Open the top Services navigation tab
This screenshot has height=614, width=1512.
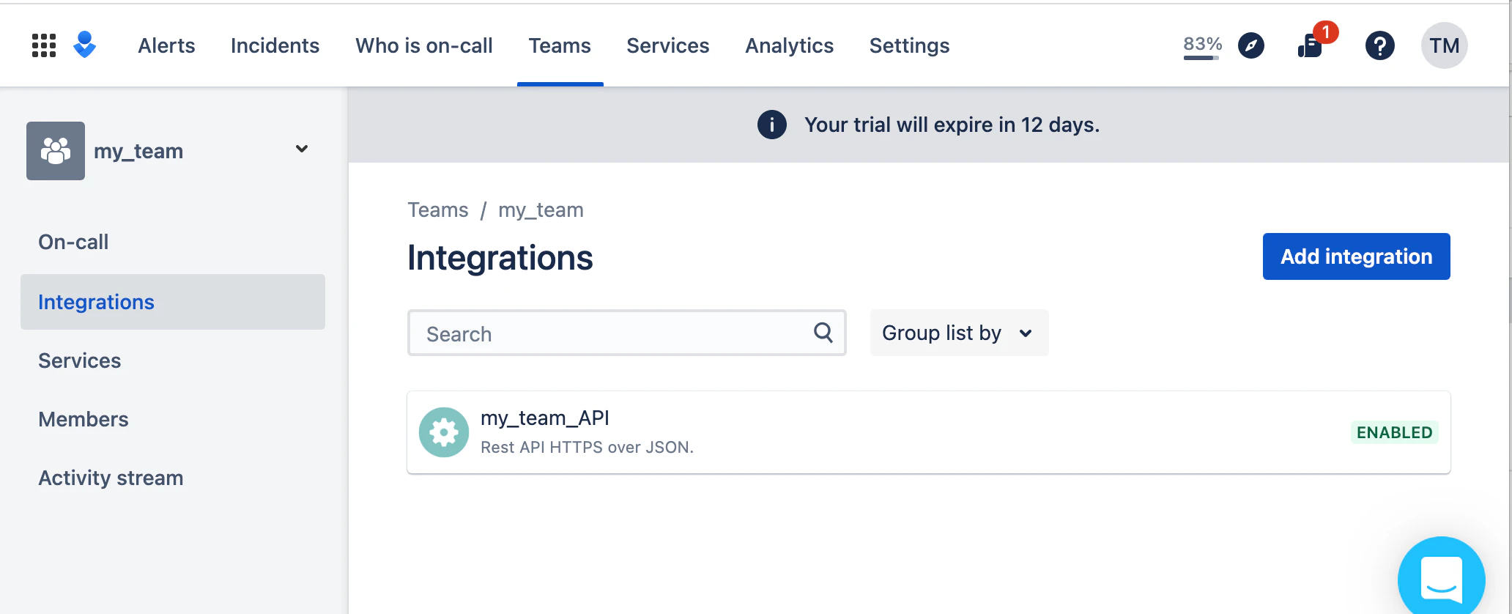pos(667,45)
